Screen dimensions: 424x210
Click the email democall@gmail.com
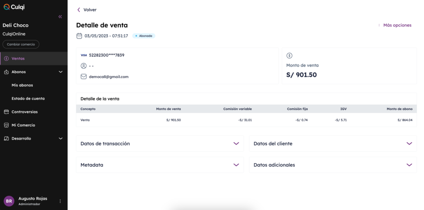point(109,77)
